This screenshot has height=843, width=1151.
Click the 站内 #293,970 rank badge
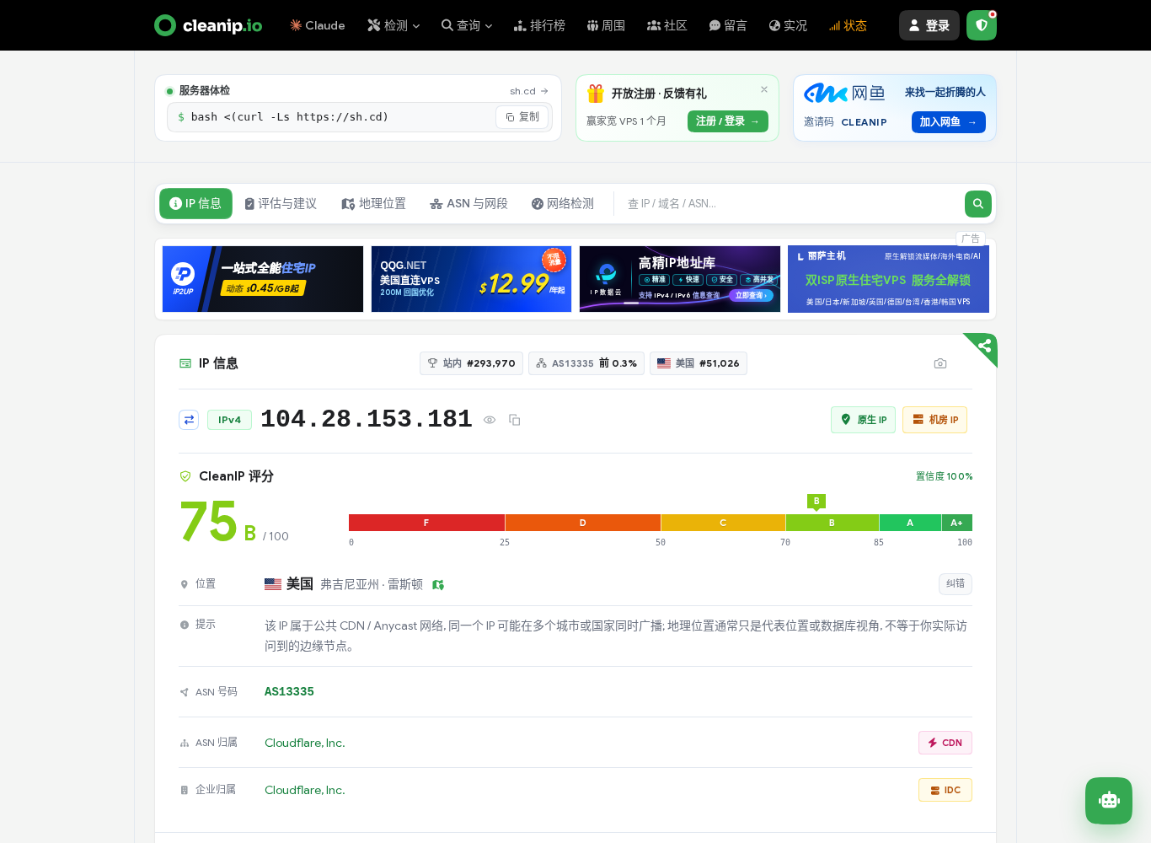click(471, 363)
